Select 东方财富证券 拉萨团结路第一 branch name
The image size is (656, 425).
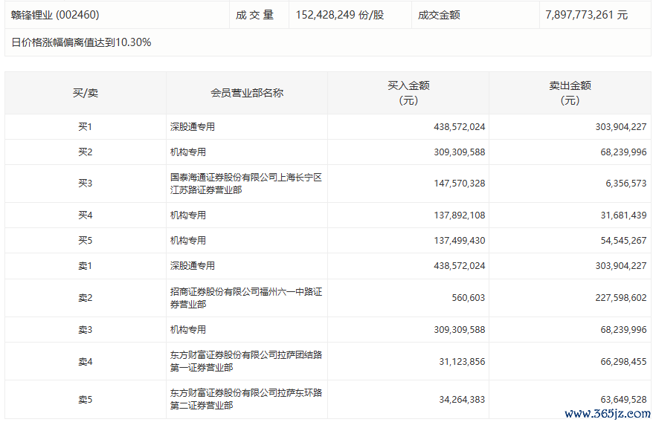[246, 362]
